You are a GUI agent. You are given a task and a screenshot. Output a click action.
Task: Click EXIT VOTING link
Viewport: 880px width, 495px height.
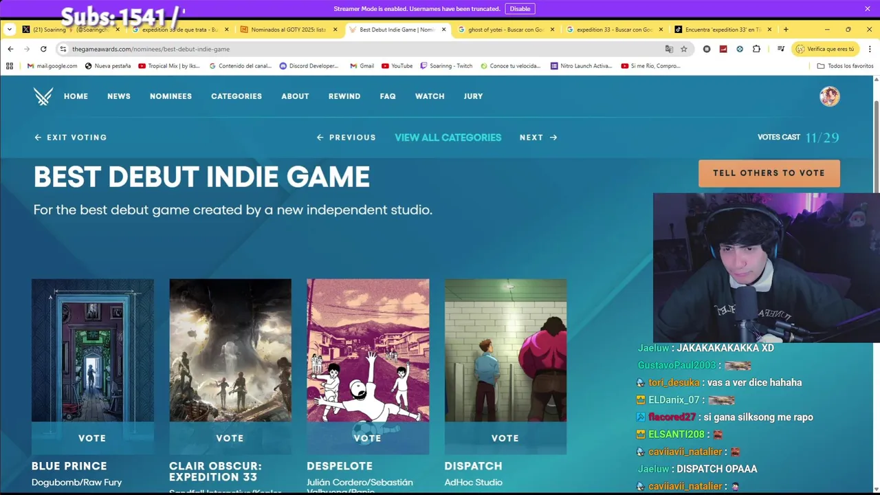[71, 137]
